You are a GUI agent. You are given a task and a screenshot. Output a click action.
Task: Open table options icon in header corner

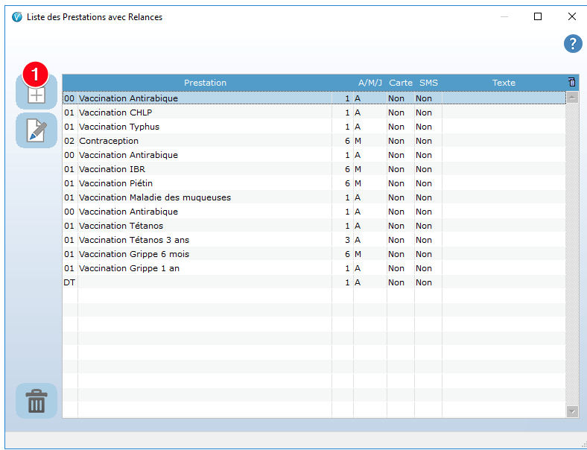[571, 82]
